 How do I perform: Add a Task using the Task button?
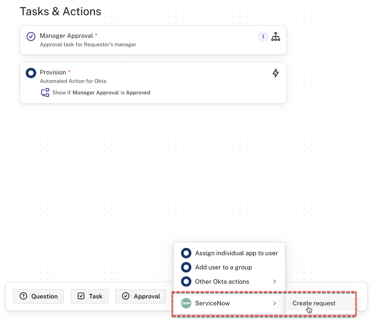coord(90,296)
